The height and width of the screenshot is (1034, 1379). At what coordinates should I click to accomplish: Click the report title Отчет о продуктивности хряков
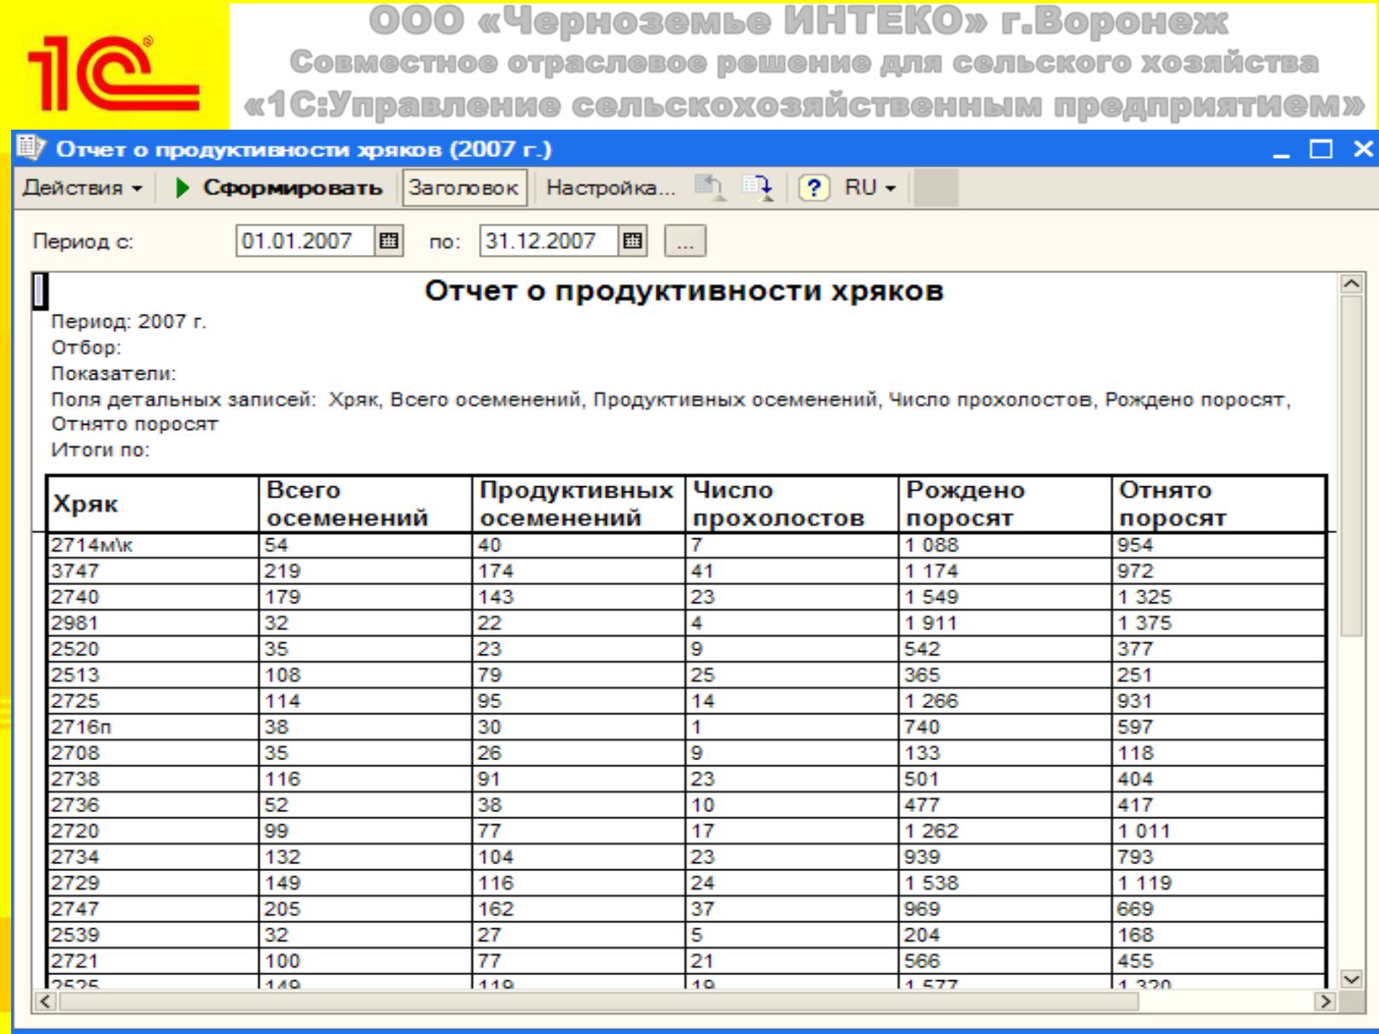(684, 291)
